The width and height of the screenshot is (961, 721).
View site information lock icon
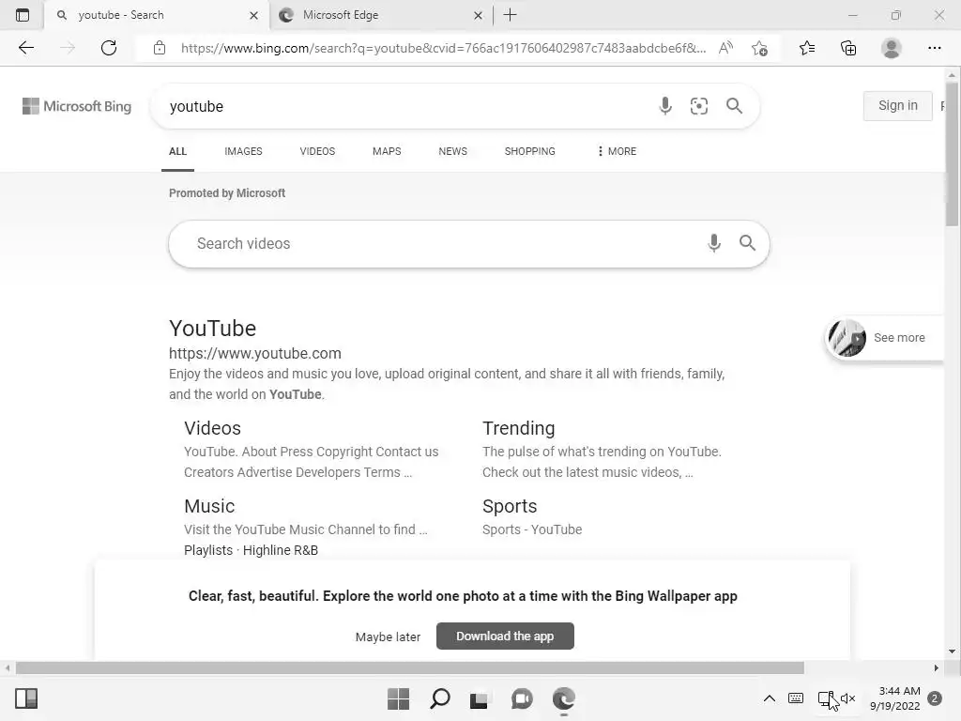coord(160,48)
